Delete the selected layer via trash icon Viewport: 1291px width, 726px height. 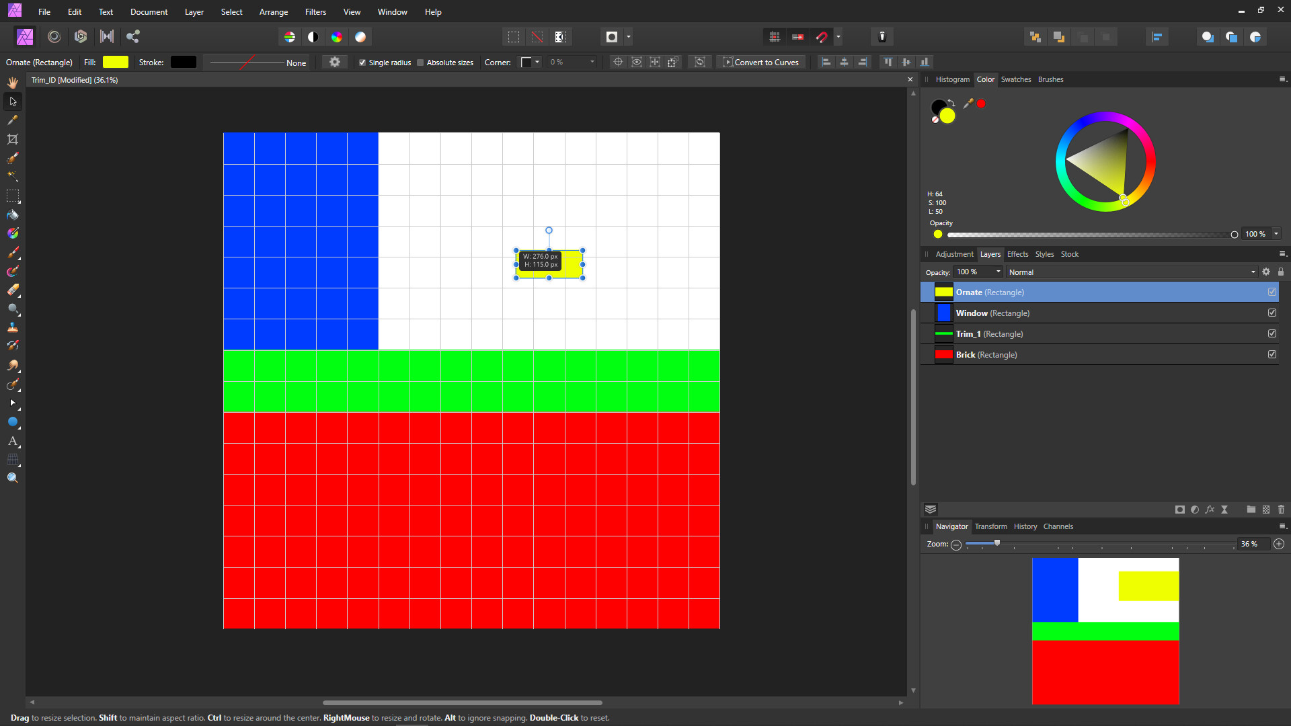pyautogui.click(x=1282, y=510)
